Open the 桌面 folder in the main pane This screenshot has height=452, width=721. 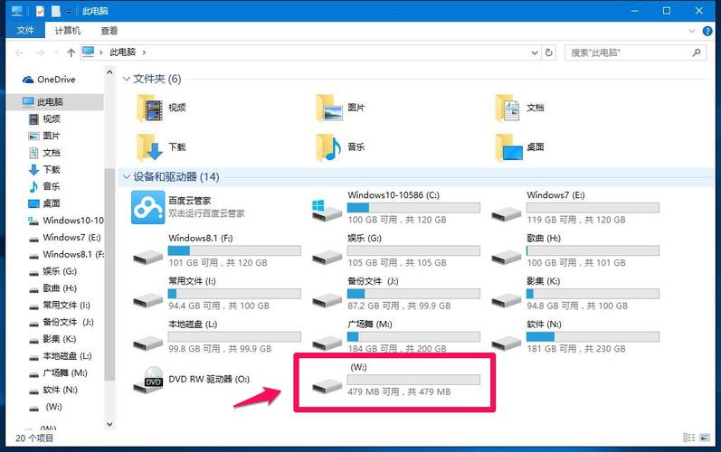coord(508,146)
